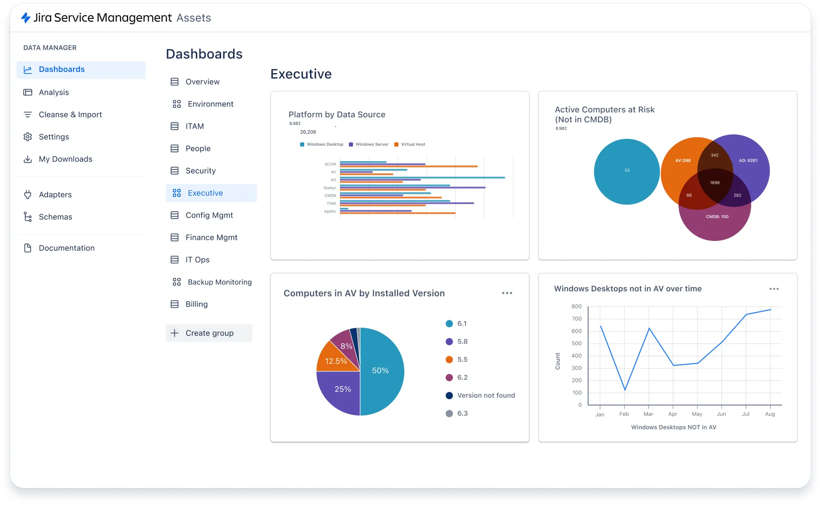The width and height of the screenshot is (821, 505).
Task: Open the Environment dashboard group
Action: pos(211,104)
